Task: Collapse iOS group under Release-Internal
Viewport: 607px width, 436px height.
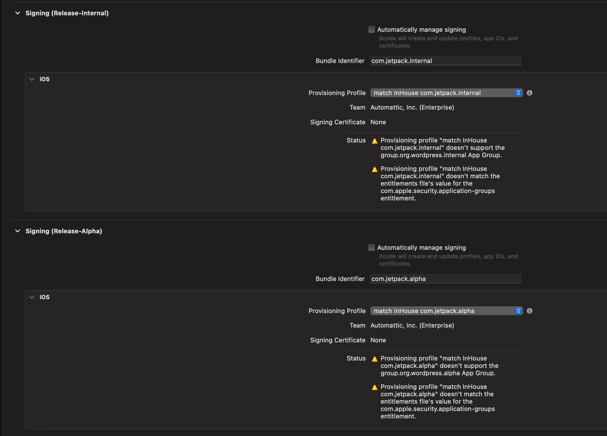Action: (32, 79)
